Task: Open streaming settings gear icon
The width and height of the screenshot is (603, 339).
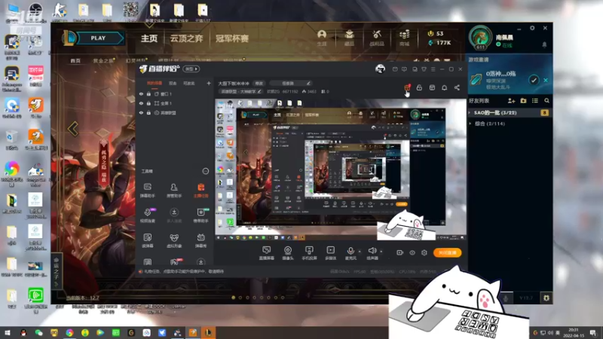Action: pyautogui.click(x=424, y=253)
